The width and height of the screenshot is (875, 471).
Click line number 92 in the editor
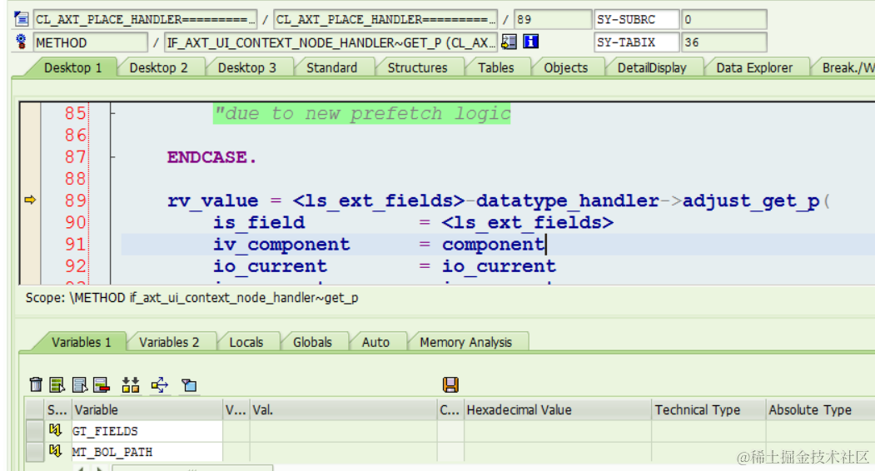(x=75, y=265)
